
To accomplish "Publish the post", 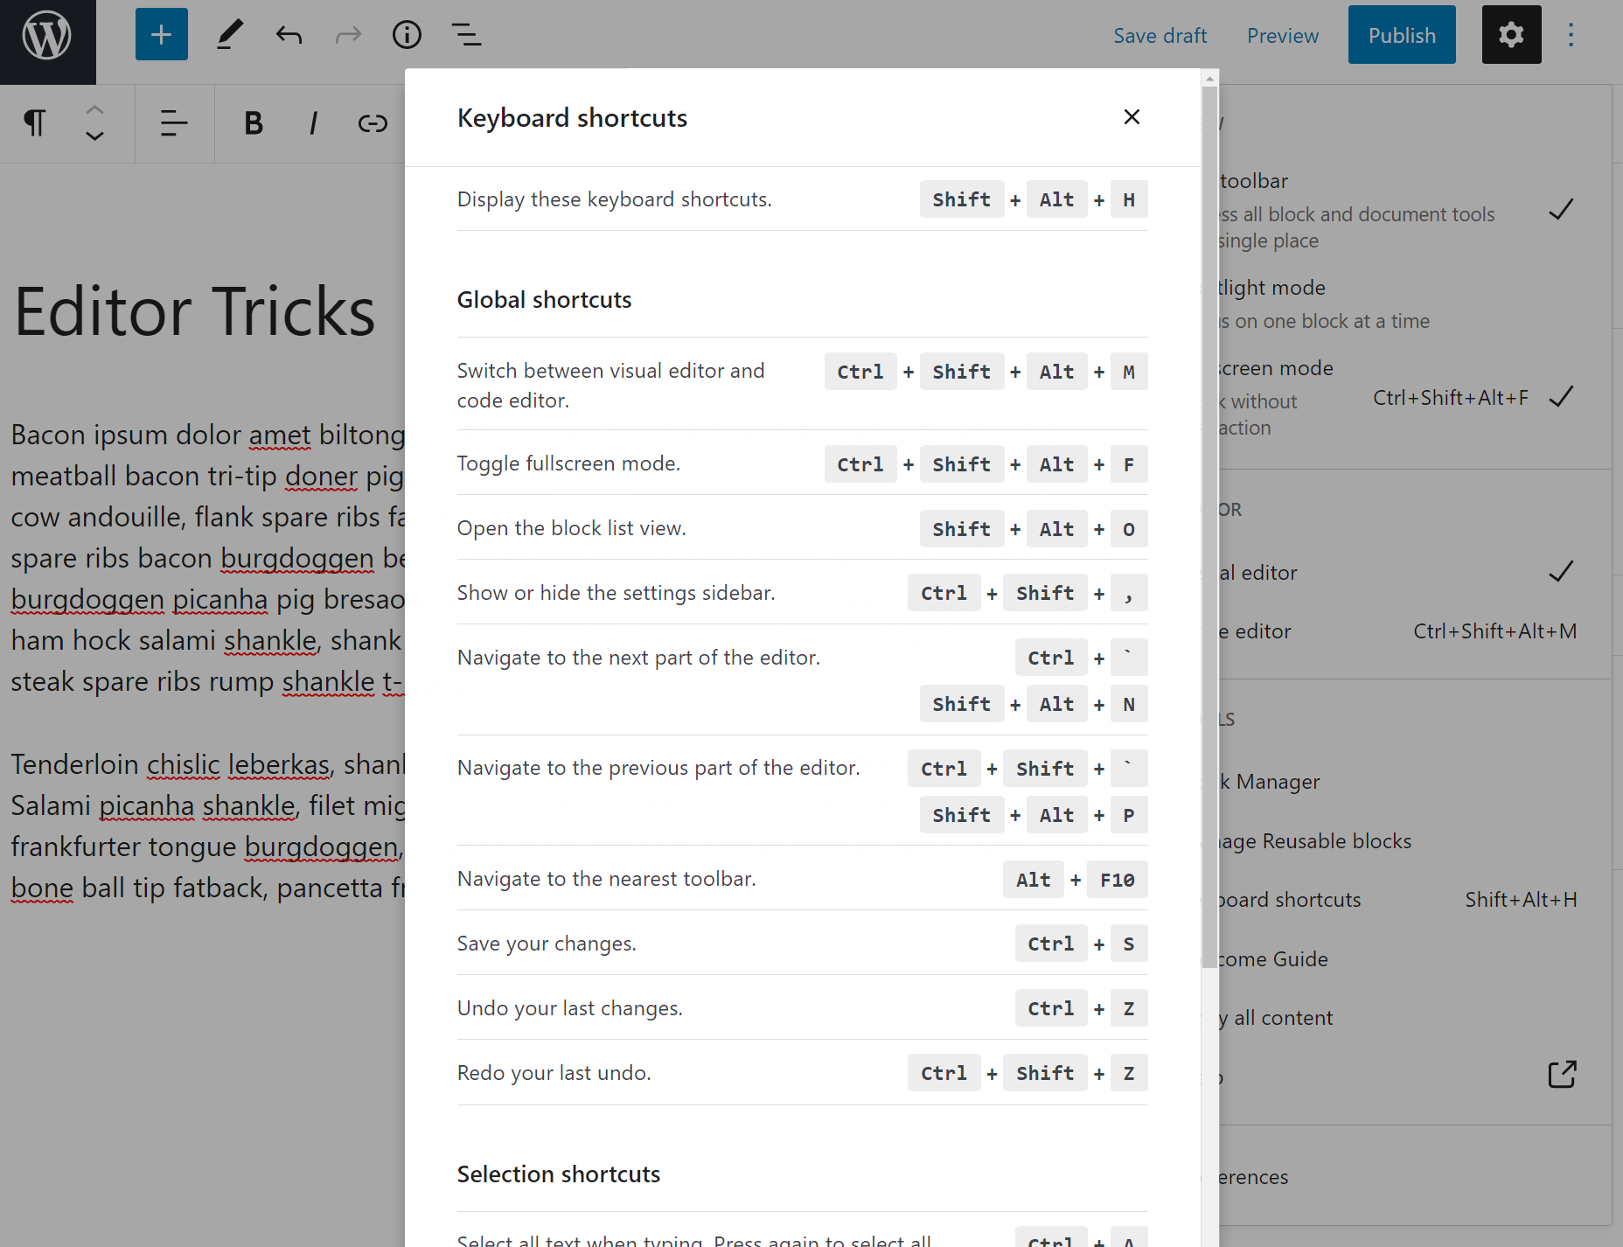I will [1401, 34].
